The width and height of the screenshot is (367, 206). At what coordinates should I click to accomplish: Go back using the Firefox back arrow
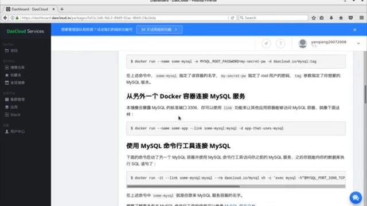point(5,18)
